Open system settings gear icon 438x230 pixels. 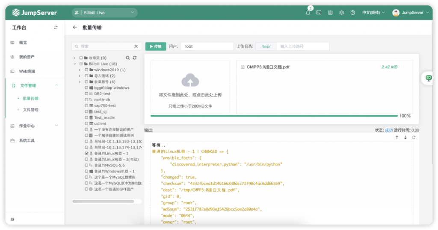point(341,12)
